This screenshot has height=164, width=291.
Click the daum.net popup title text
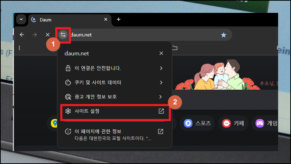77,54
